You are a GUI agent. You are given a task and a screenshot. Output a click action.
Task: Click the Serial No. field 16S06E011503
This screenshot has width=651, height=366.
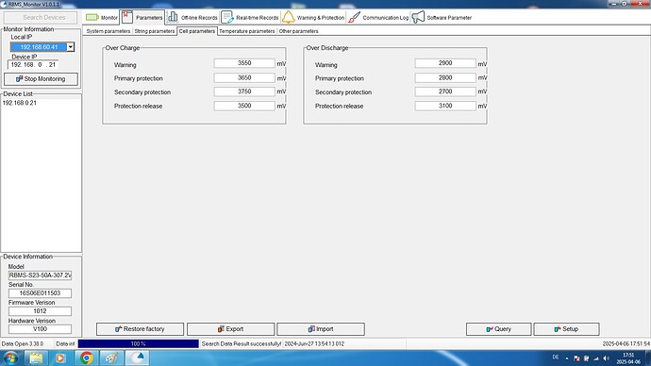pyautogui.click(x=40, y=293)
